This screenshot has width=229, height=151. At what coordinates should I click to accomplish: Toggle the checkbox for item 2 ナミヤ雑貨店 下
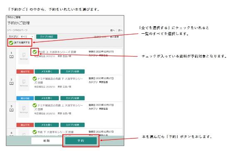[x=34, y=79]
